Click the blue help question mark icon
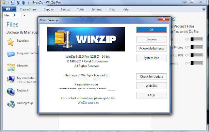 tap(204, 9)
